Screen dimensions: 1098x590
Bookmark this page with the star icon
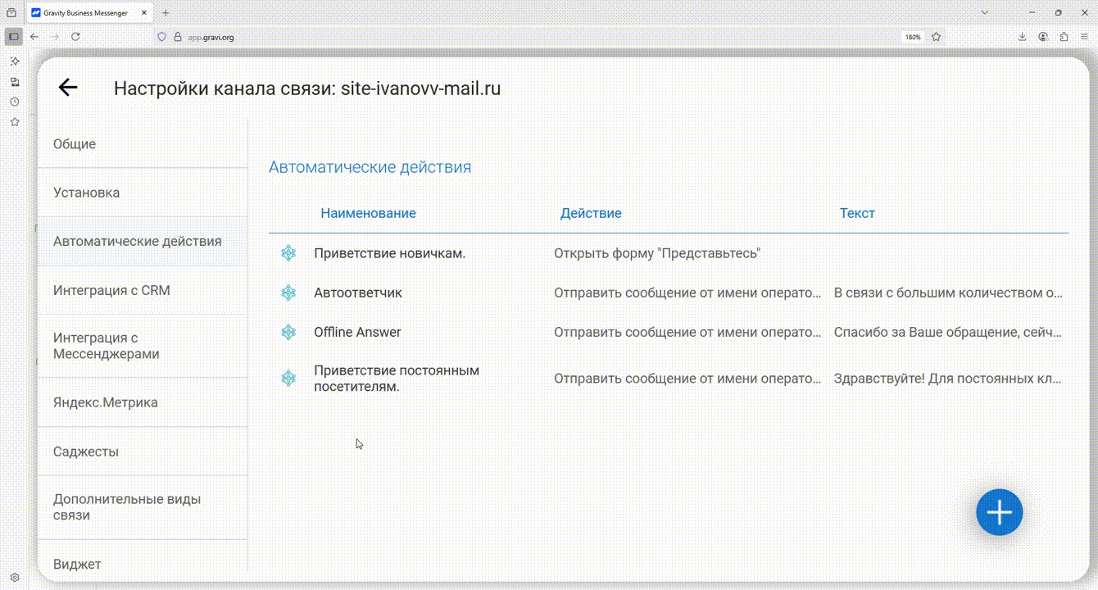click(936, 37)
